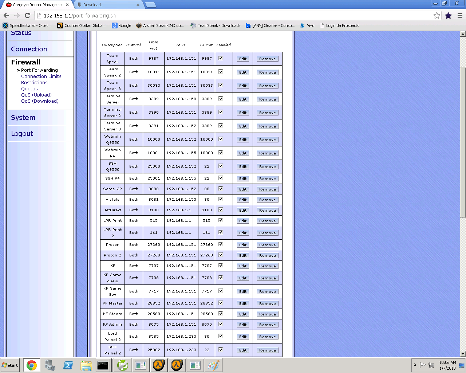Click the first Half-Life lambda taskbar icon

[x=159, y=365]
